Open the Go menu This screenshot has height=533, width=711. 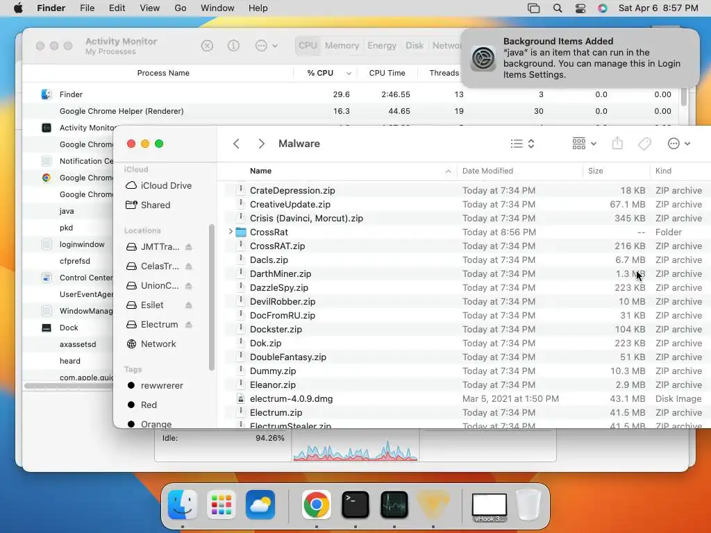[181, 8]
